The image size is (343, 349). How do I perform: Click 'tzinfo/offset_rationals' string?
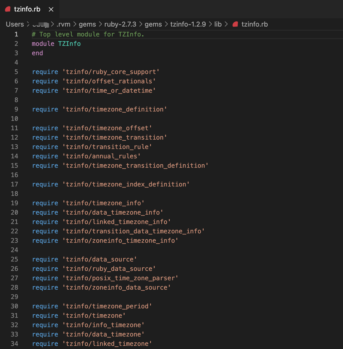(109, 81)
